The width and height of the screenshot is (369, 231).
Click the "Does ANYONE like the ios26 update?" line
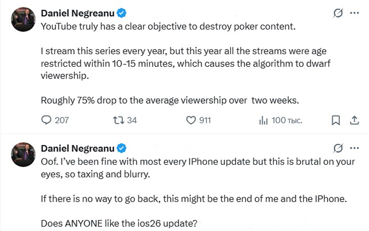[x=119, y=223]
